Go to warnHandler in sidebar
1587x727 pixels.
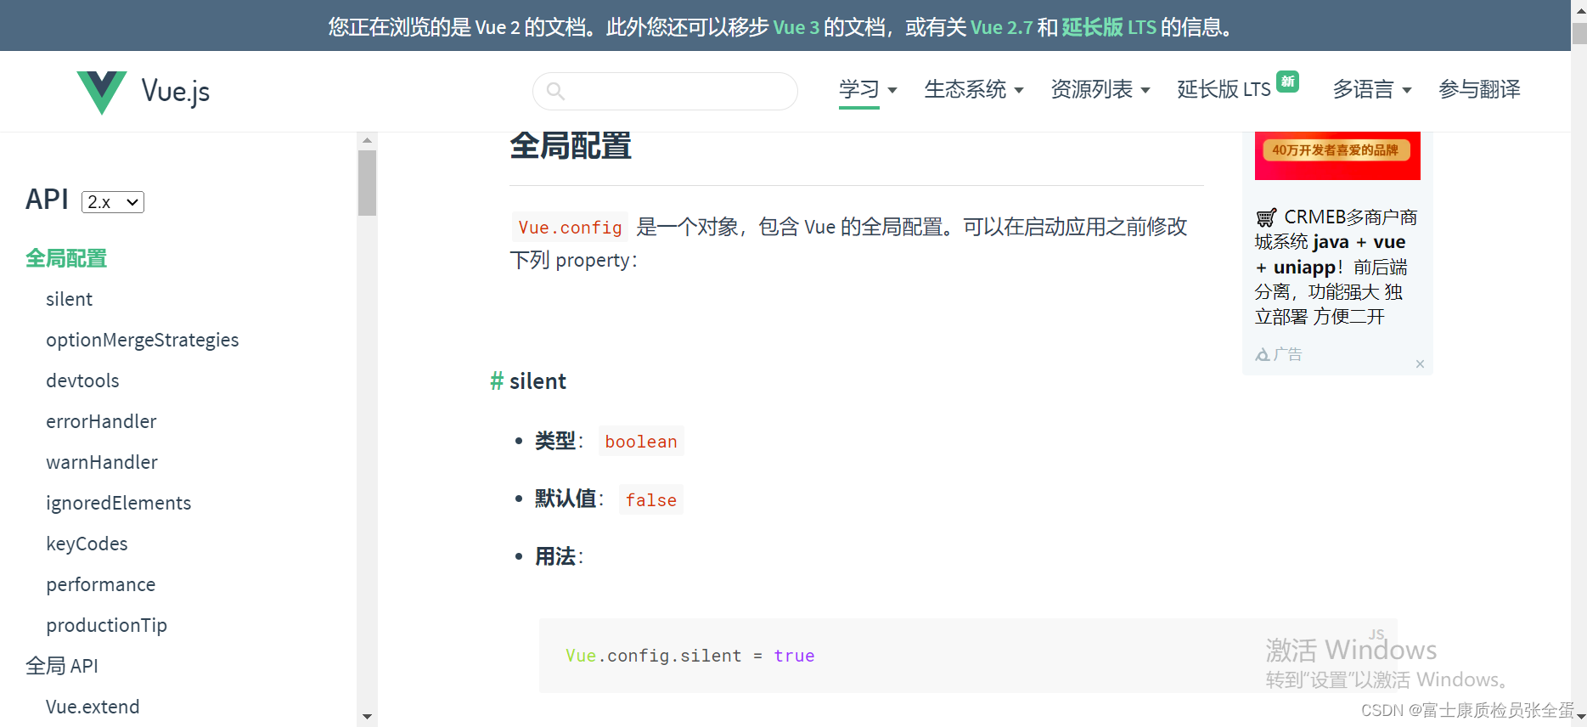click(x=102, y=462)
